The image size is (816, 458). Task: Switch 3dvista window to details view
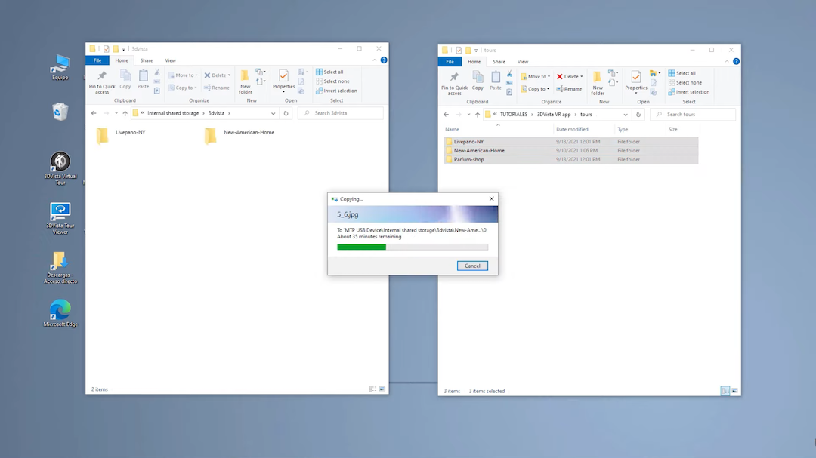point(372,389)
